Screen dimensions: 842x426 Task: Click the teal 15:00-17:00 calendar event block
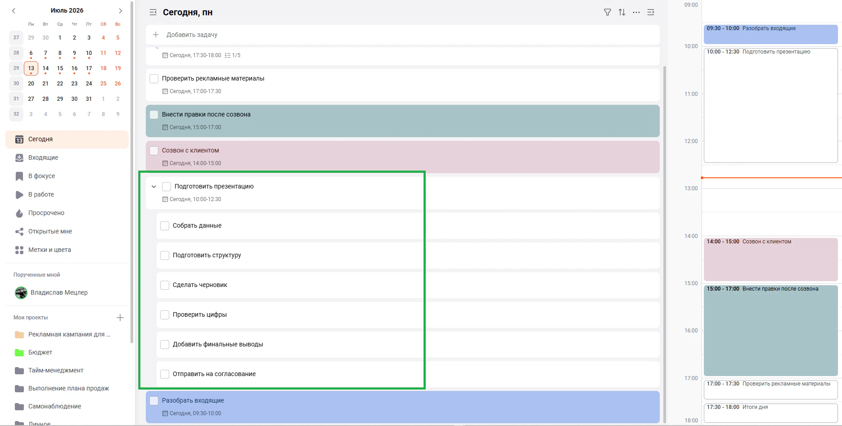[770, 330]
